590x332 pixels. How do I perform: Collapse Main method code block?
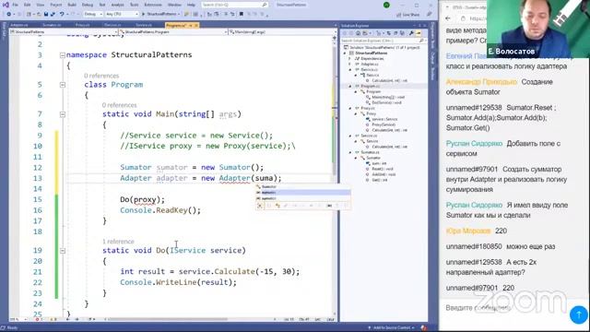point(63,114)
